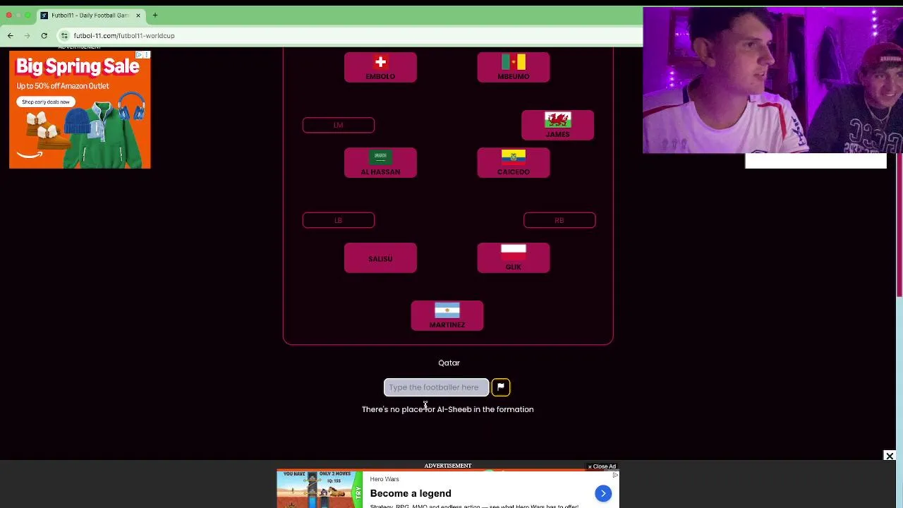
Task: Click the Qatar country label
Action: pos(449,363)
